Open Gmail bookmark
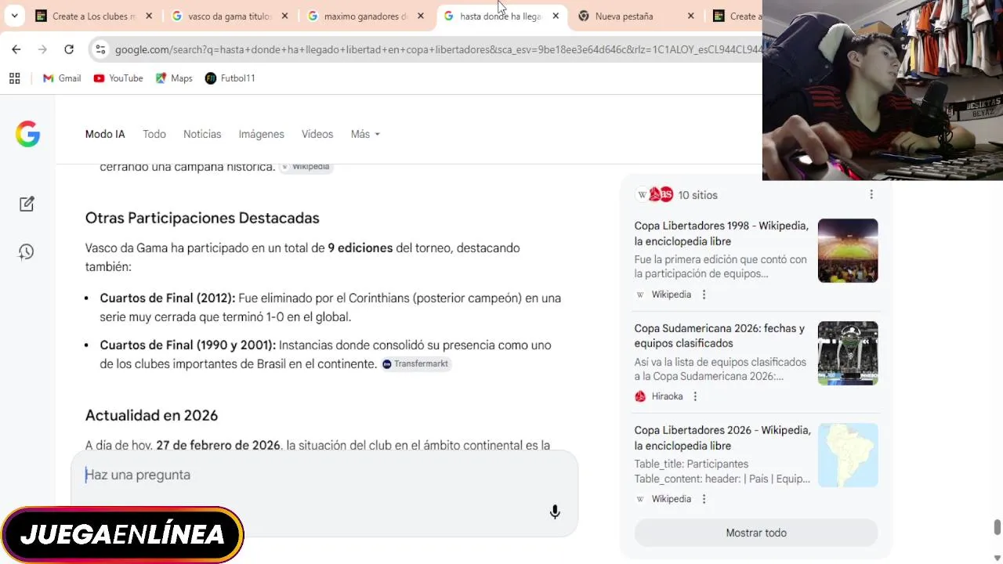The height and width of the screenshot is (564, 1003). (x=62, y=78)
